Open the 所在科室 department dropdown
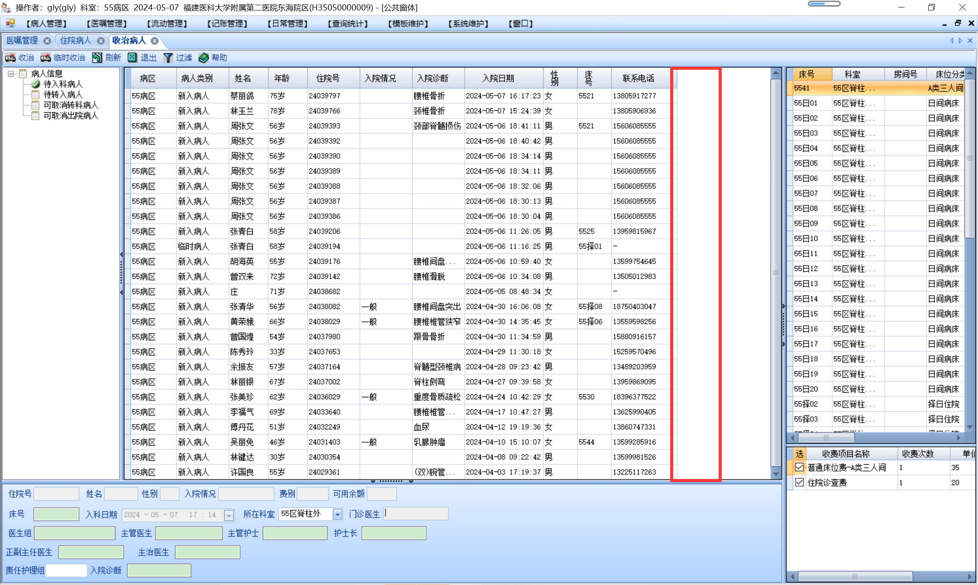The image size is (978, 585). [337, 514]
